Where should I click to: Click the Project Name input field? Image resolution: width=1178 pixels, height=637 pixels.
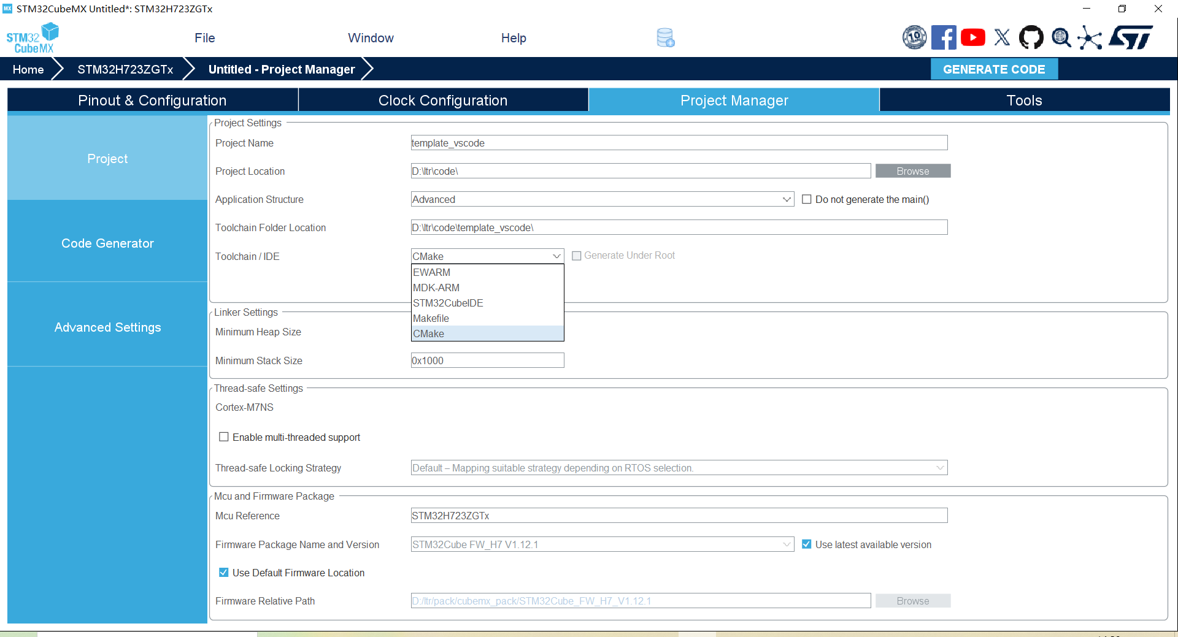point(679,143)
